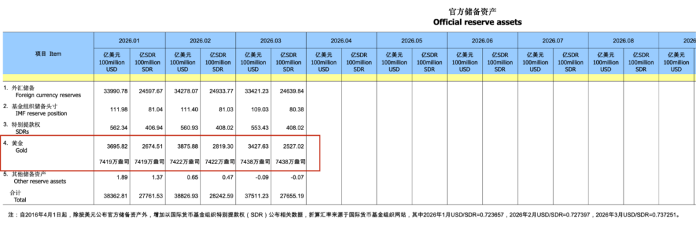Select the total value 28242.59
Screen dimensions: 696x244
click(x=222, y=196)
